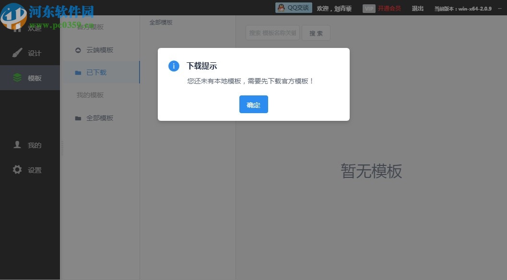Click the QQ penguin icon in top bar
This screenshot has width=507, height=280.
pyautogui.click(x=282, y=8)
